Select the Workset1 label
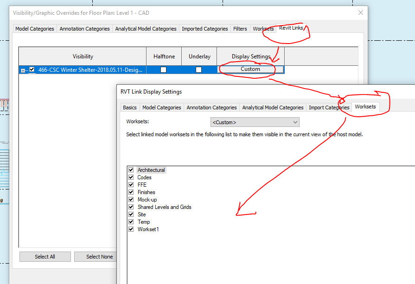The height and width of the screenshot is (284, 415). pyautogui.click(x=148, y=229)
